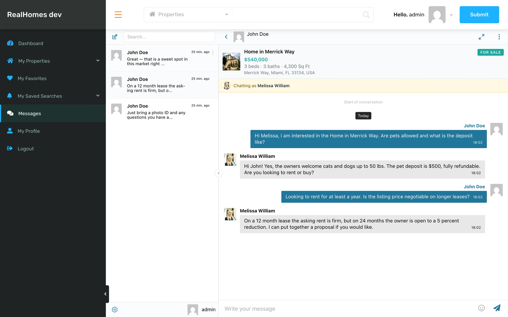Click the Merrick Way, Miami address line
Screen dimensions: 508x317
pyautogui.click(x=279, y=73)
